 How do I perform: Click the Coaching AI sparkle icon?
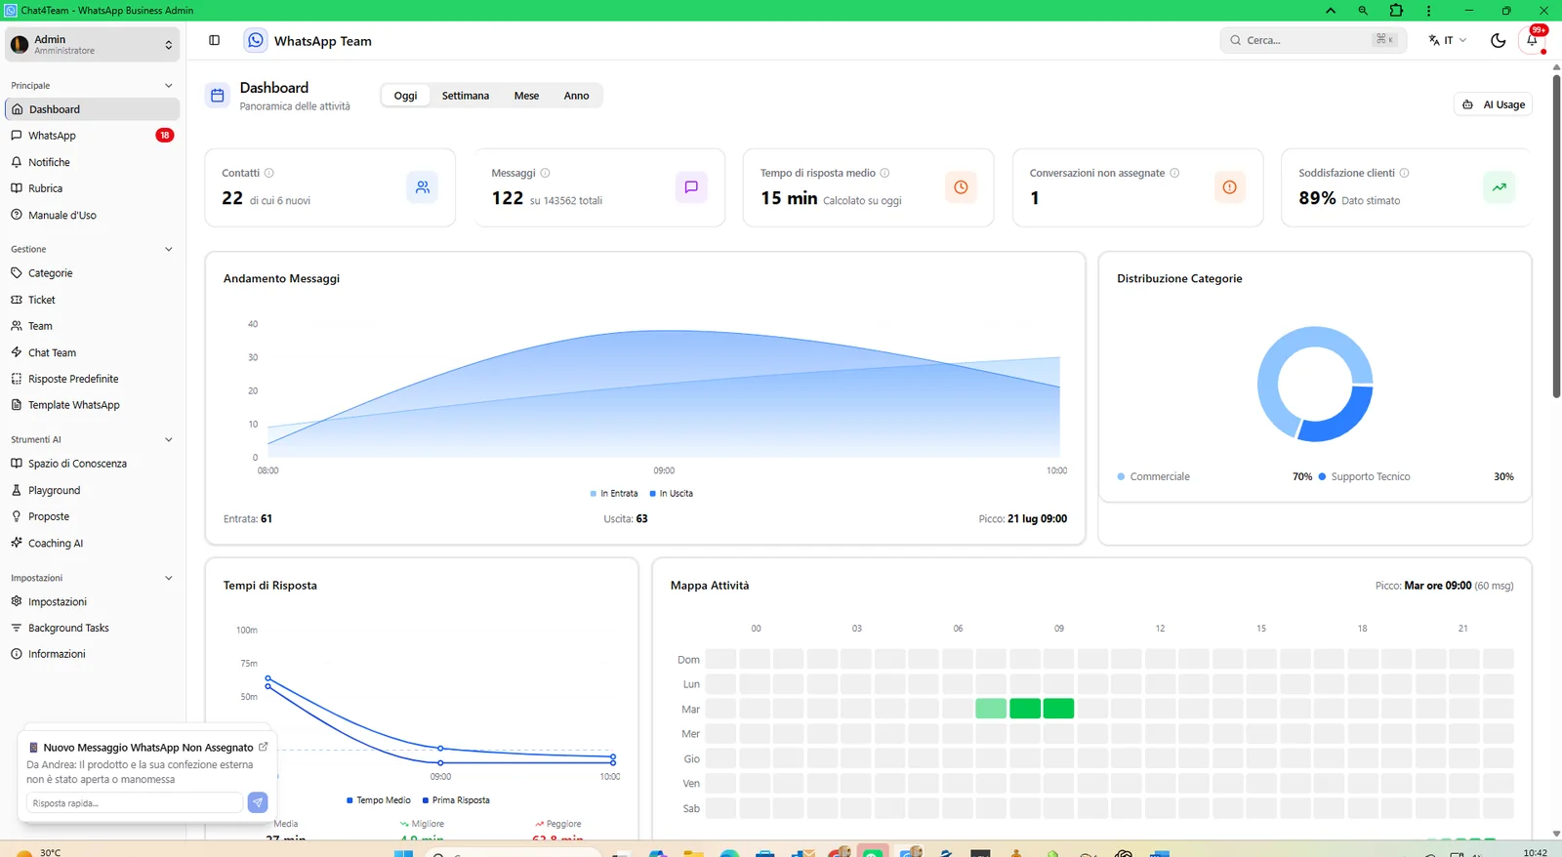[x=17, y=543]
